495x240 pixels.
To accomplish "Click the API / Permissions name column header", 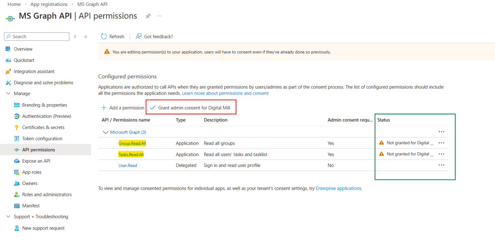I will (x=126, y=120).
